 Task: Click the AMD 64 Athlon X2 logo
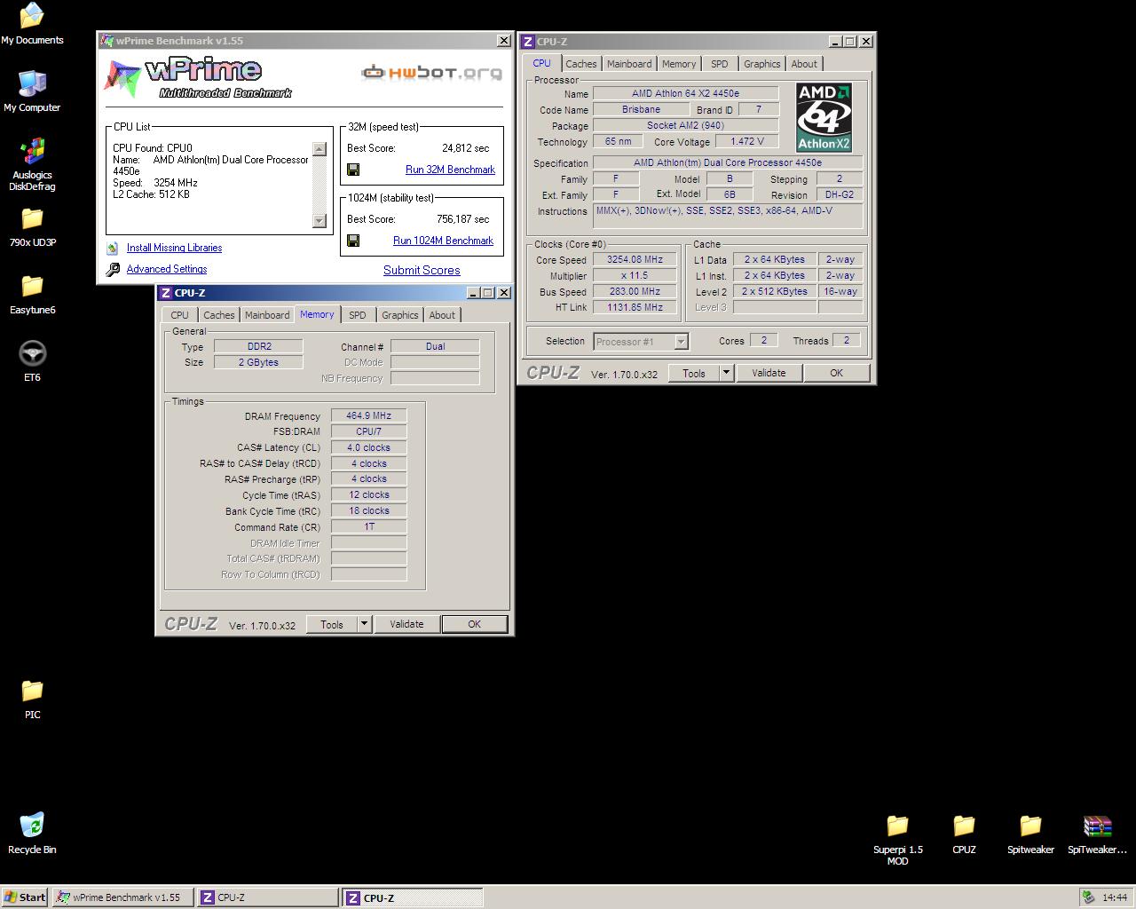(824, 117)
